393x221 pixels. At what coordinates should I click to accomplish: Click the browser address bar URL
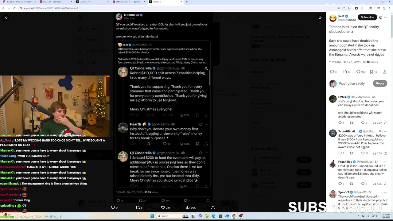tap(51, 8)
